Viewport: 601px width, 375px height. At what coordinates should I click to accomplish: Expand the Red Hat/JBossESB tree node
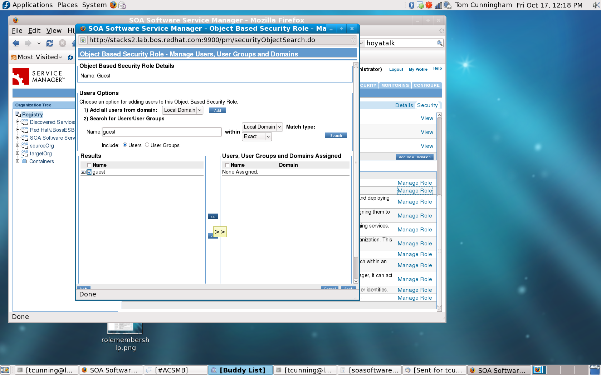(x=18, y=130)
